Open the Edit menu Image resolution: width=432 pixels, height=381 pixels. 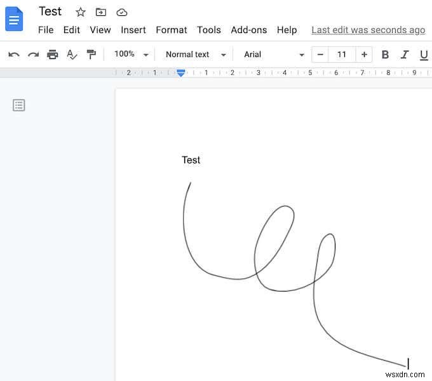tap(71, 30)
